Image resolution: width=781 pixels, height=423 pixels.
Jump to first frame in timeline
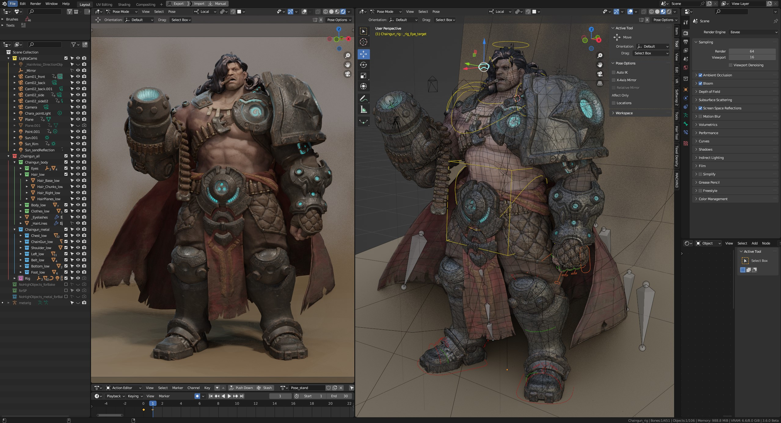tap(210, 396)
